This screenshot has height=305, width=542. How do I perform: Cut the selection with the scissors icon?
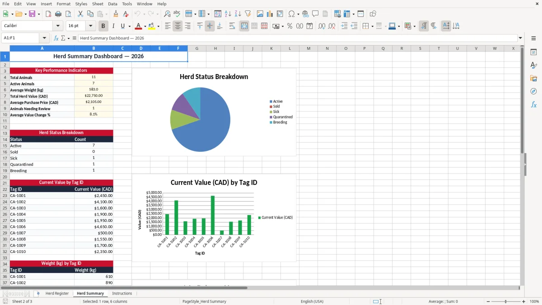(x=80, y=14)
